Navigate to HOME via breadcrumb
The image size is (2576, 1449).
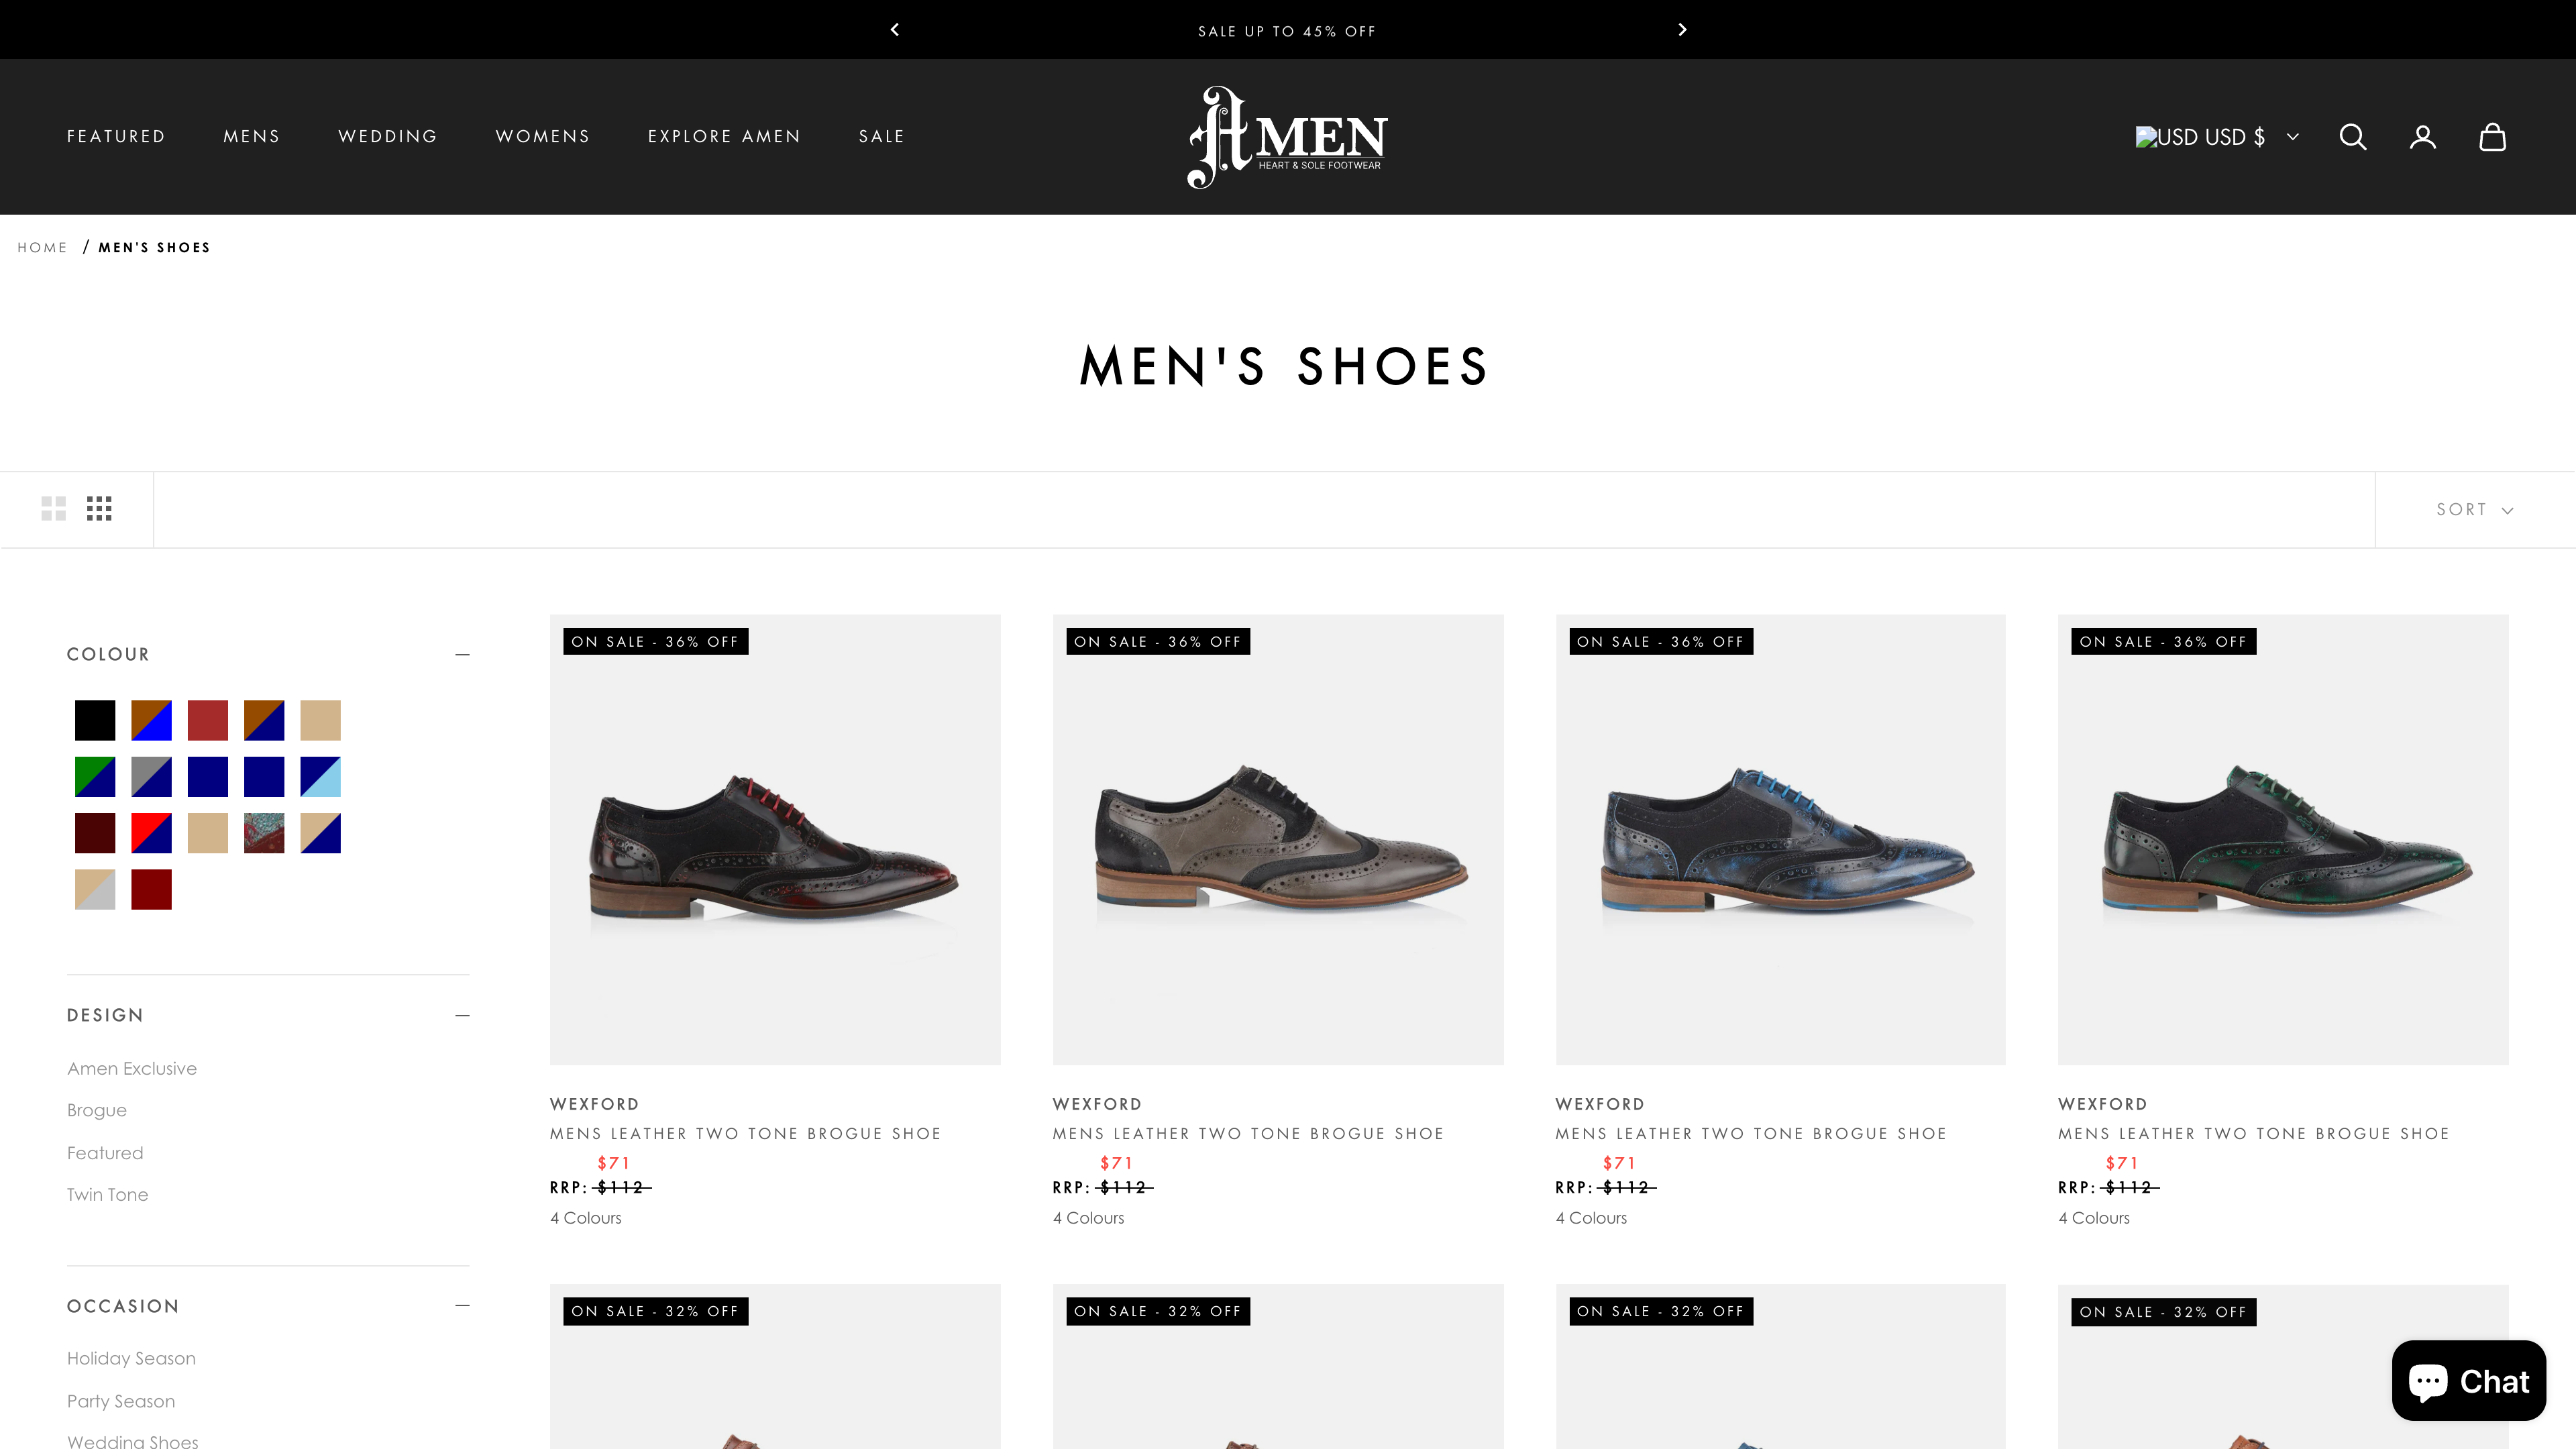click(43, 246)
